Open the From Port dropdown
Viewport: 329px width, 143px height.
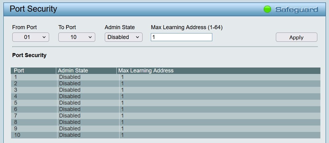click(31, 37)
